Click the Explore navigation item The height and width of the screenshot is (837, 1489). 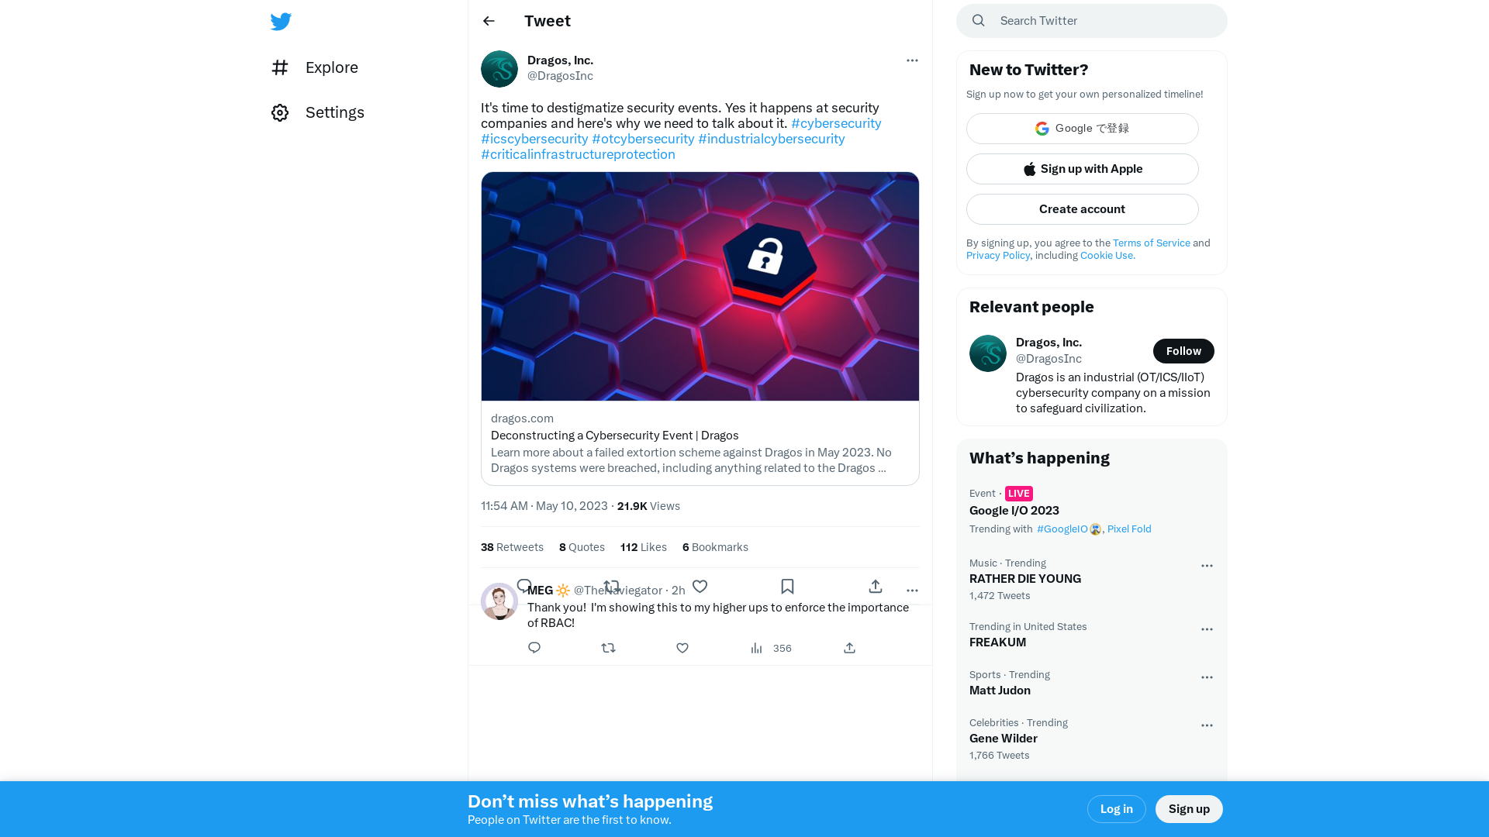(x=331, y=67)
